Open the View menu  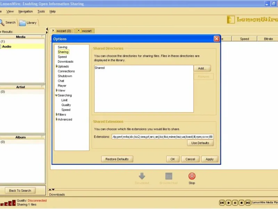click(10, 11)
